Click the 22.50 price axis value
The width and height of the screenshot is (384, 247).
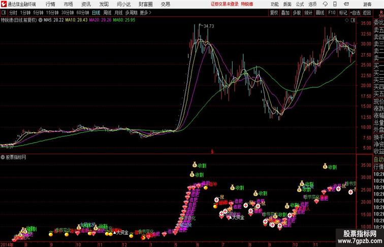pyautogui.click(x=366, y=76)
